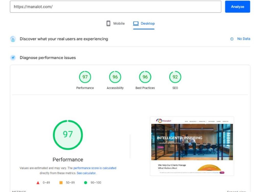Screen dimensions: 256x192
Task: Click the real users experience section icon
Action: click(x=13, y=39)
